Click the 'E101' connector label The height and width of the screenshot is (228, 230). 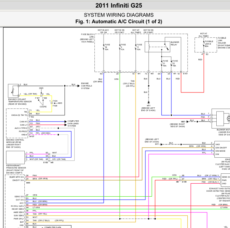pyautogui.click(x=185, y=74)
